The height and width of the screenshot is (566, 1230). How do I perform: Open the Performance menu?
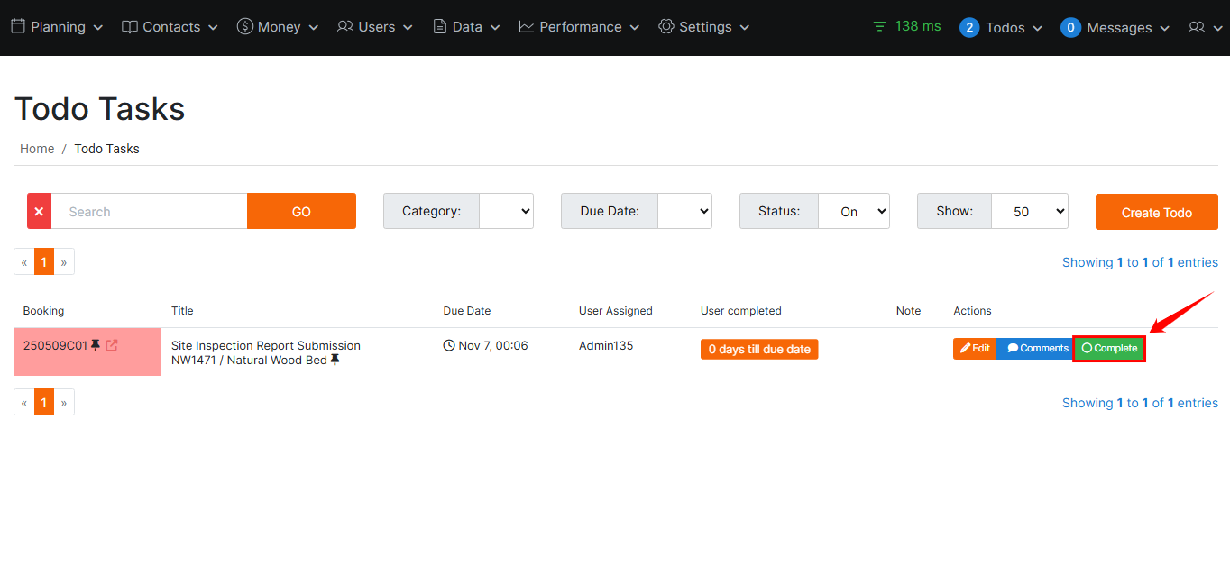coord(579,27)
